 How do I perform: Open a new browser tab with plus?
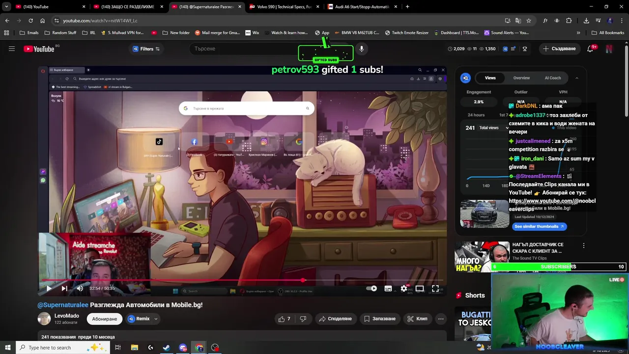pyautogui.click(x=407, y=7)
